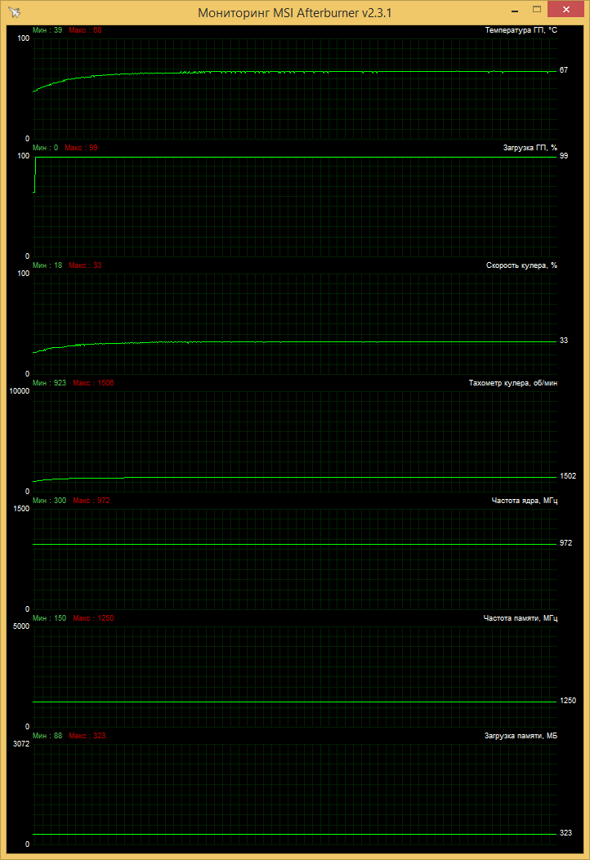Viewport: 590px width, 860px height.
Task: Click the 5000 scale label of memory clock graph
Action: pyautogui.click(x=21, y=626)
